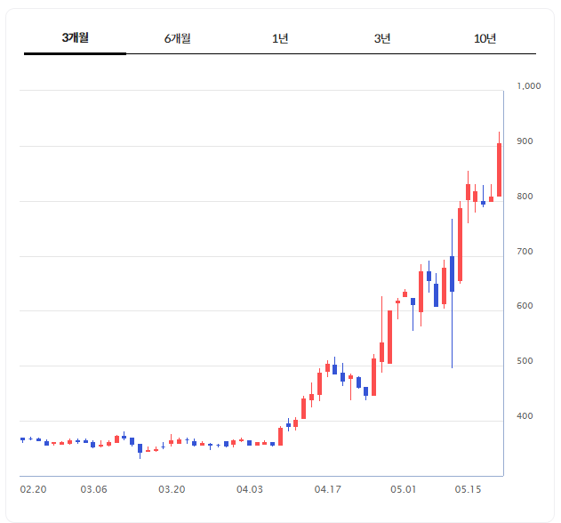Click the 700 price axis label
The image size is (561, 523).
tap(525, 252)
